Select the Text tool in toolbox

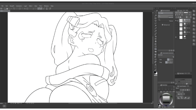pyautogui.click(x=156, y=64)
